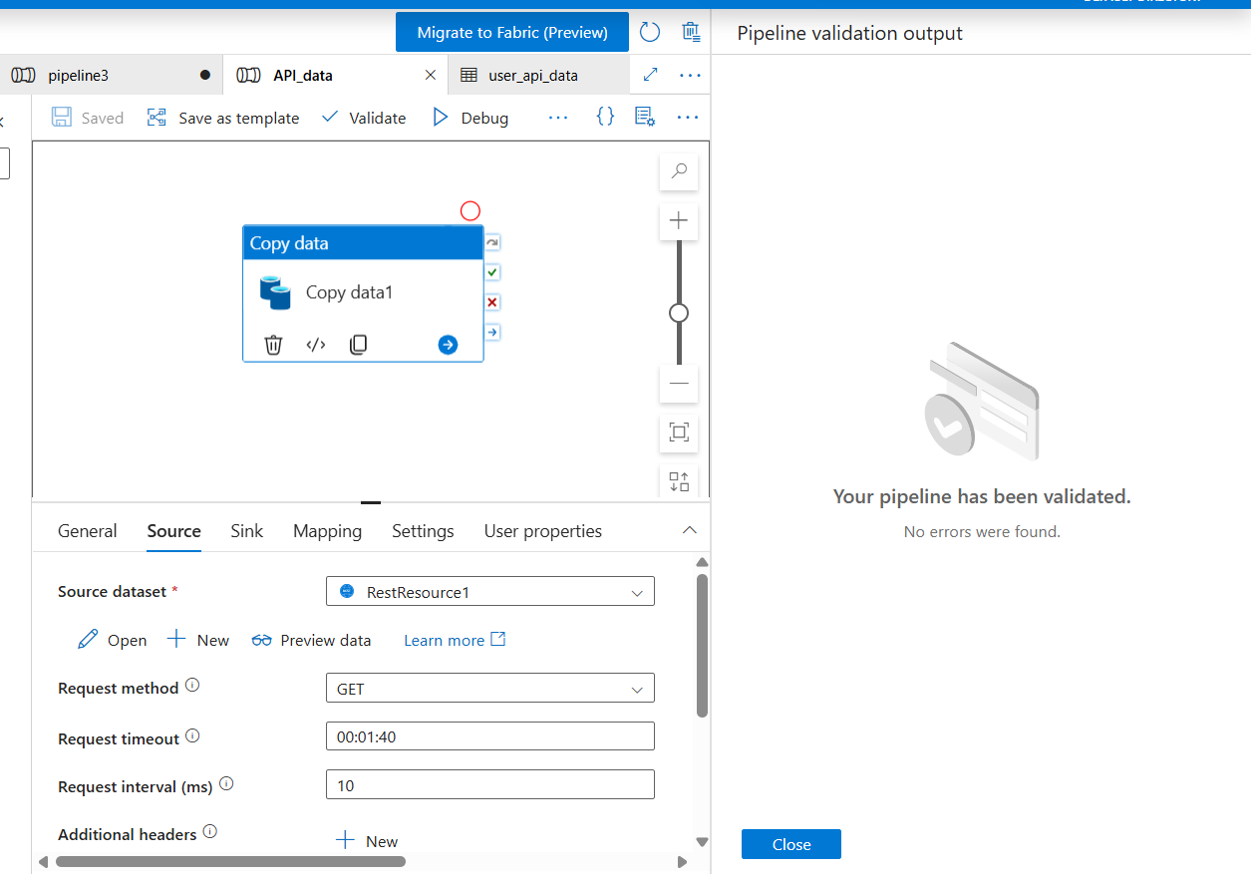This screenshot has width=1251, height=874.
Task: Click Preview data
Action: (x=312, y=640)
